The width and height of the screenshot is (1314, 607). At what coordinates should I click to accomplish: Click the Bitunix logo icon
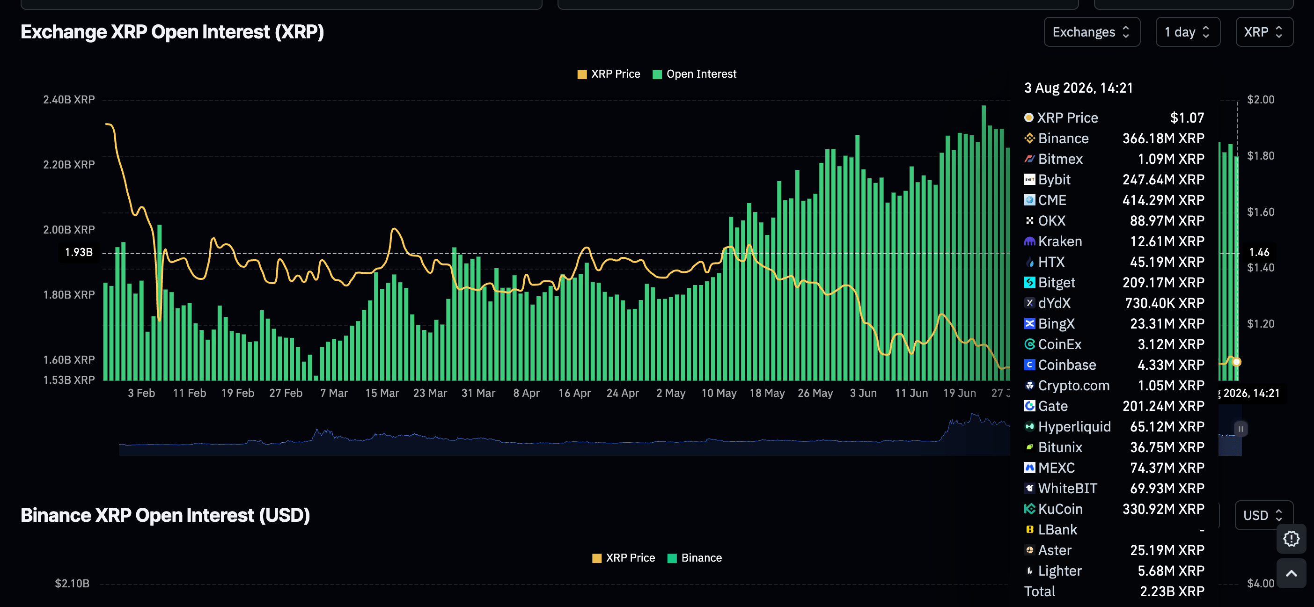(1029, 447)
